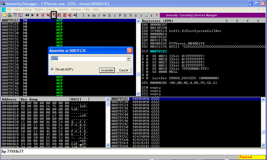Show threads via the 't' button
The image size is (267, 160).
click(x=99, y=15)
